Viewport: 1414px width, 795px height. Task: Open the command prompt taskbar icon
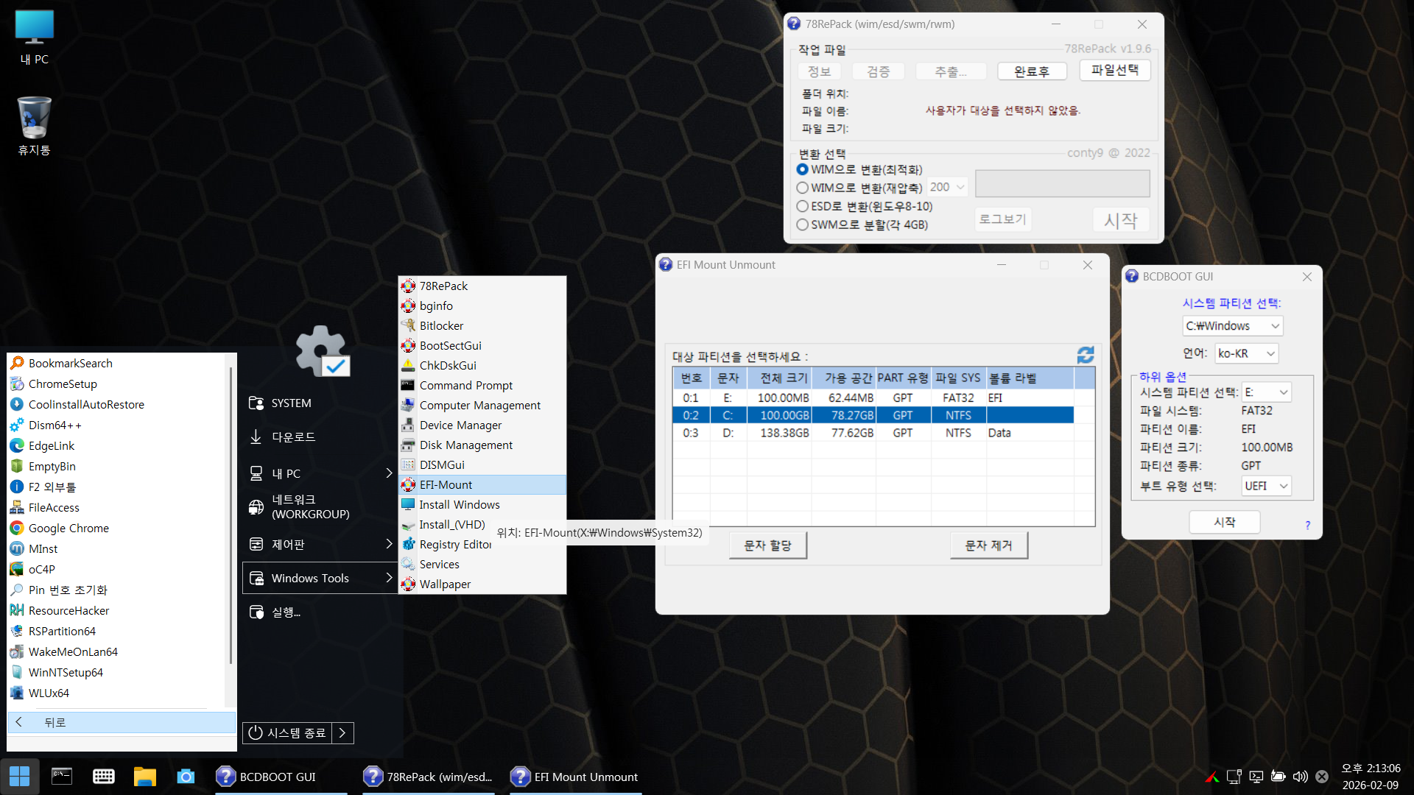click(62, 777)
